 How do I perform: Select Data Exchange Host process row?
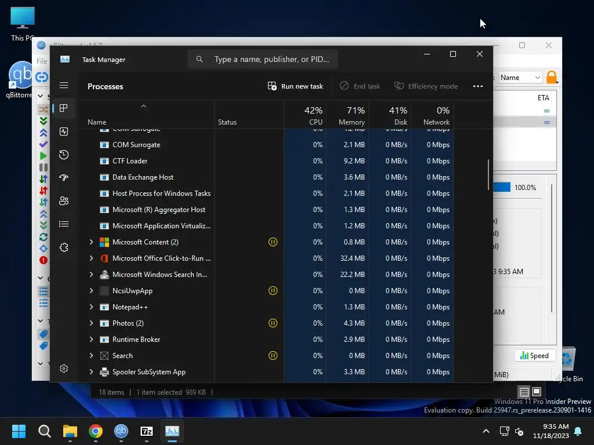point(265,177)
